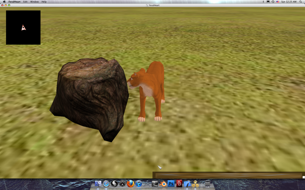Minimize the FeralHeart window
Image resolution: width=305 pixels, height=190 pixels.
point(6,5)
